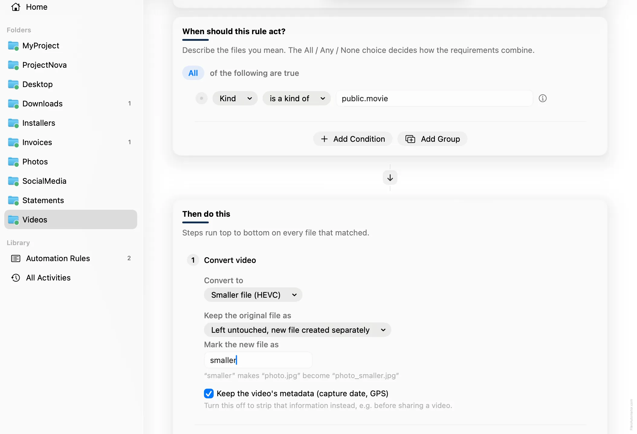Open the Smaller file (HEVC) dropdown
637x434 pixels.
click(x=253, y=295)
